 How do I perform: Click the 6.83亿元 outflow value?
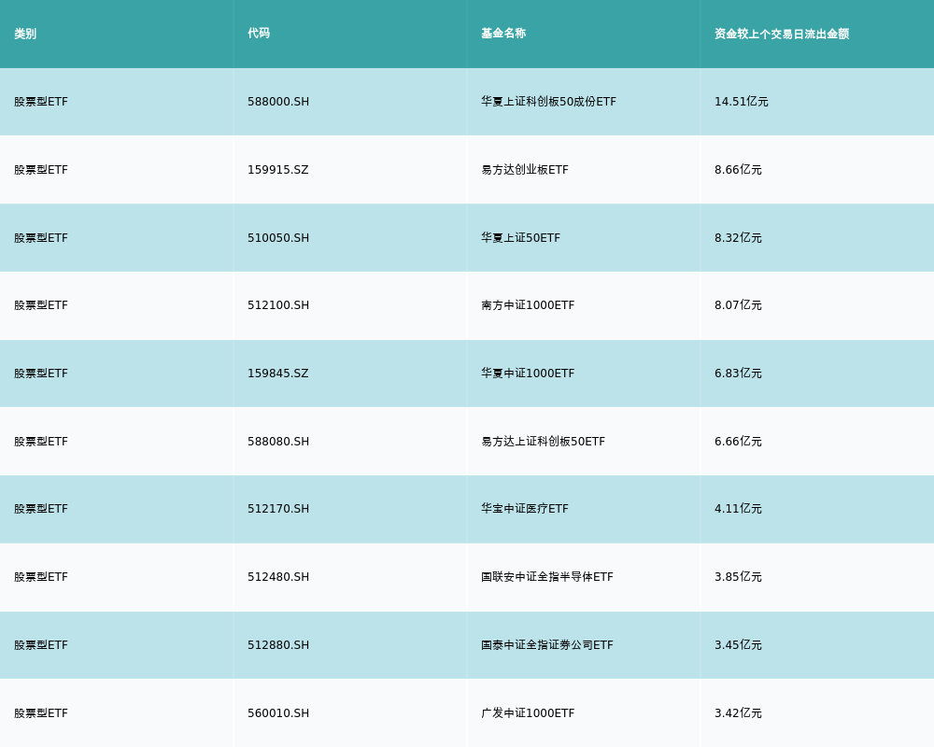click(738, 373)
